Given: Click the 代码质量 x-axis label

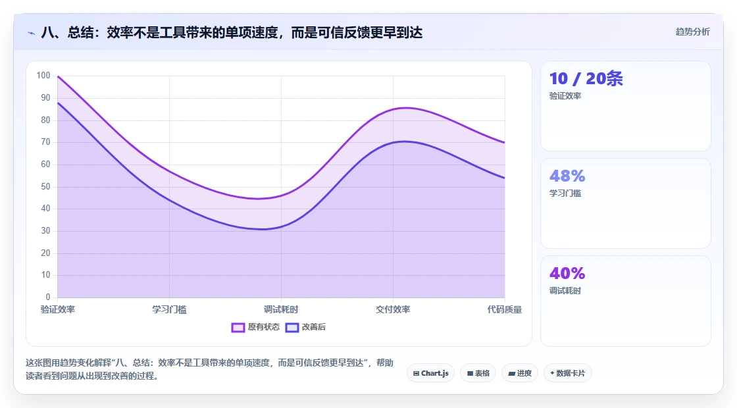Looking at the screenshot, I should click(x=504, y=309).
